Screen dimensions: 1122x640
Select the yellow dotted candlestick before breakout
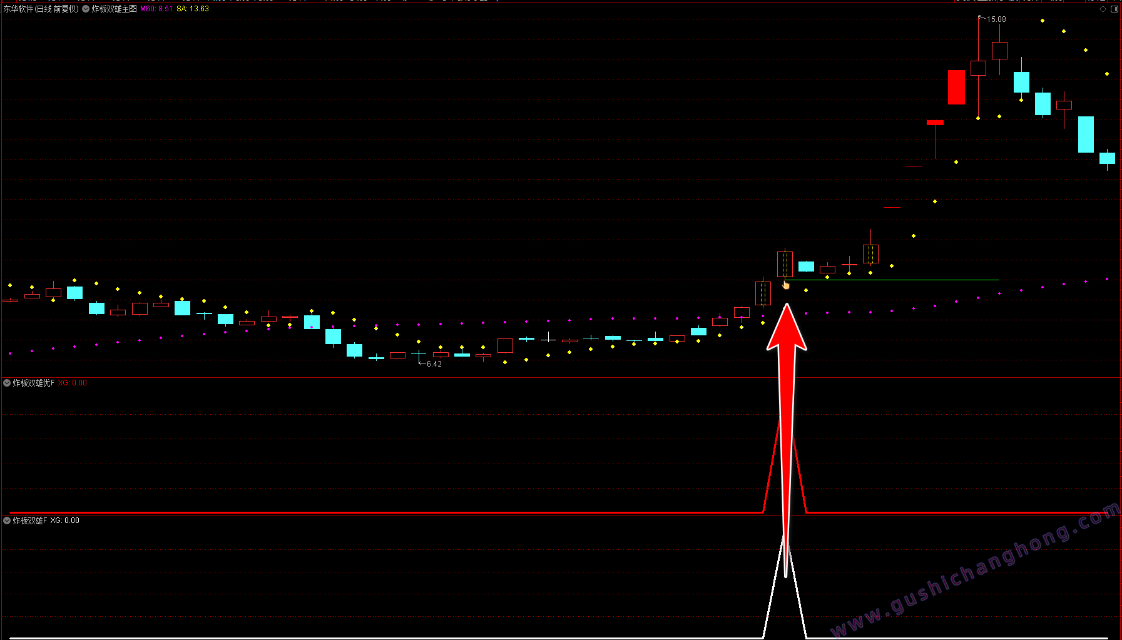[x=763, y=293]
